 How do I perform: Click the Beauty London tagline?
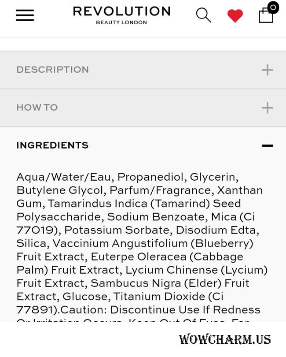121,22
